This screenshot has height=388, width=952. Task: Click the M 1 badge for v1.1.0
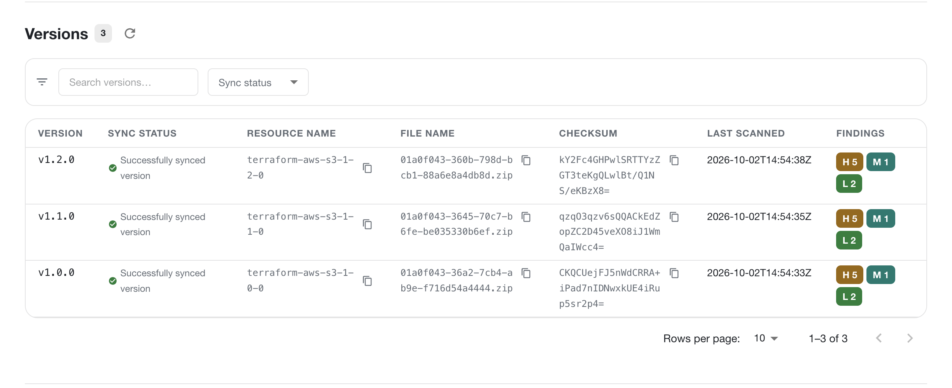881,218
